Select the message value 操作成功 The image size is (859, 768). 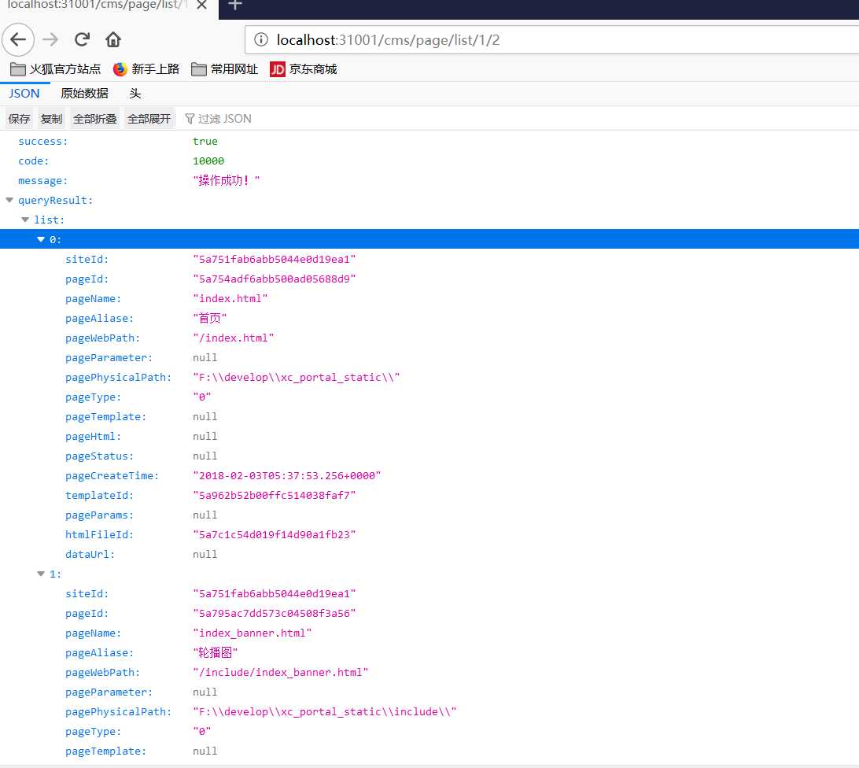227,180
